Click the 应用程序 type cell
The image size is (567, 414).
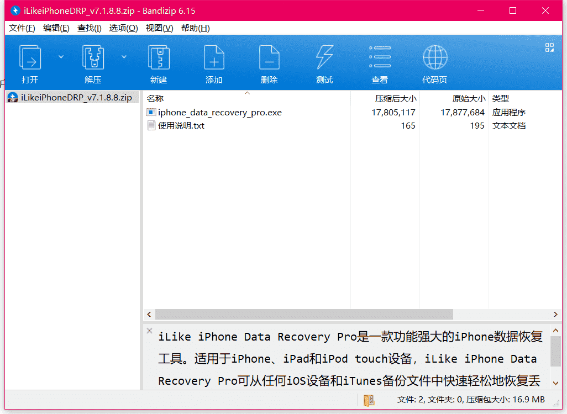pyautogui.click(x=509, y=113)
